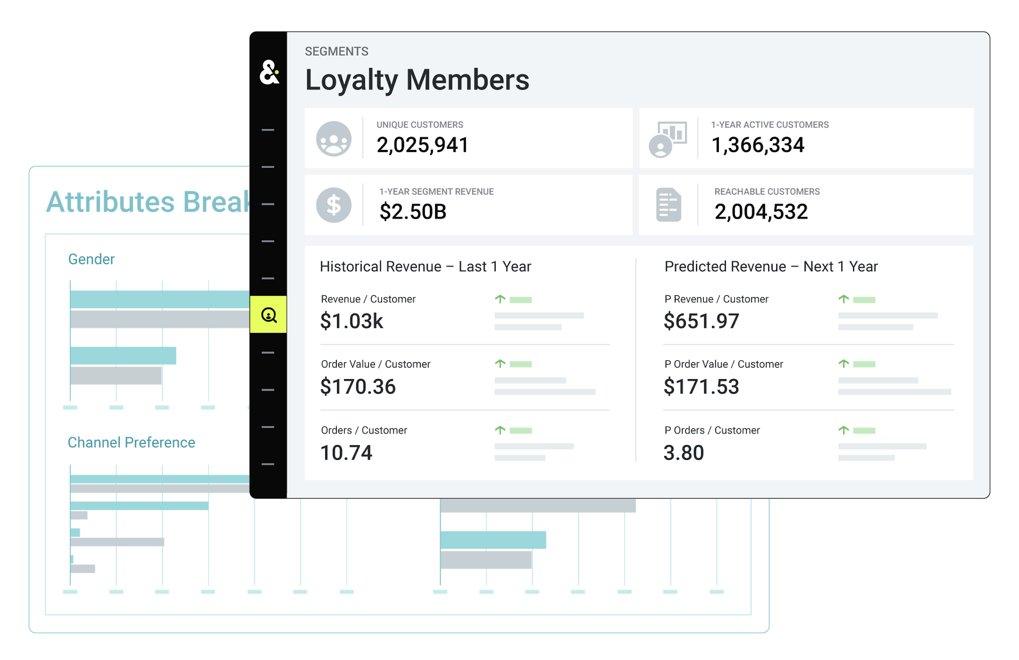Click the top teal bar in Channel Preference chart

[160, 479]
